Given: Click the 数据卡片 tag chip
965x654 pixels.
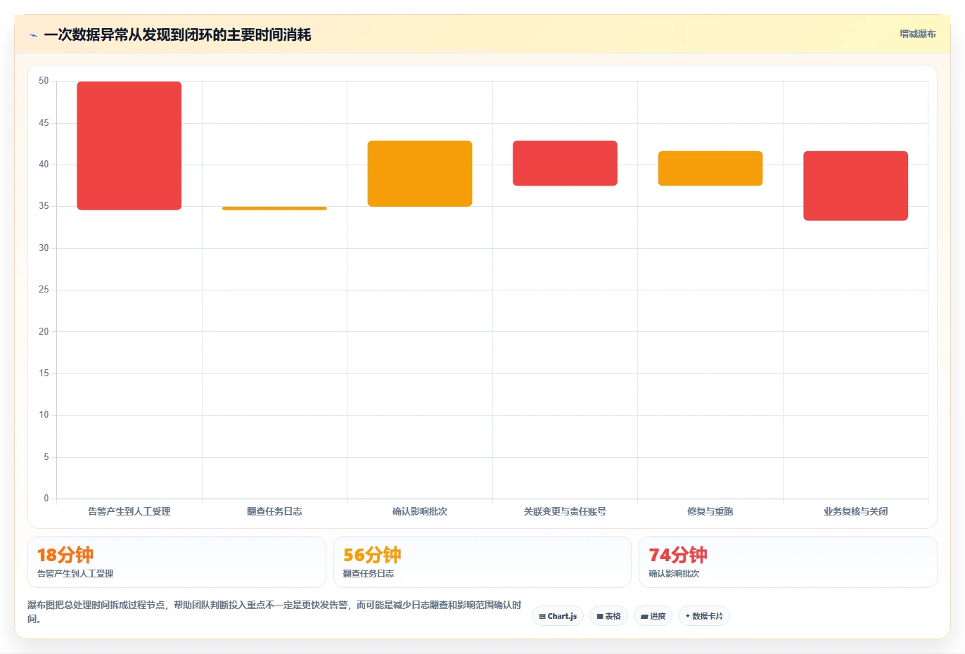Looking at the screenshot, I should click(704, 616).
